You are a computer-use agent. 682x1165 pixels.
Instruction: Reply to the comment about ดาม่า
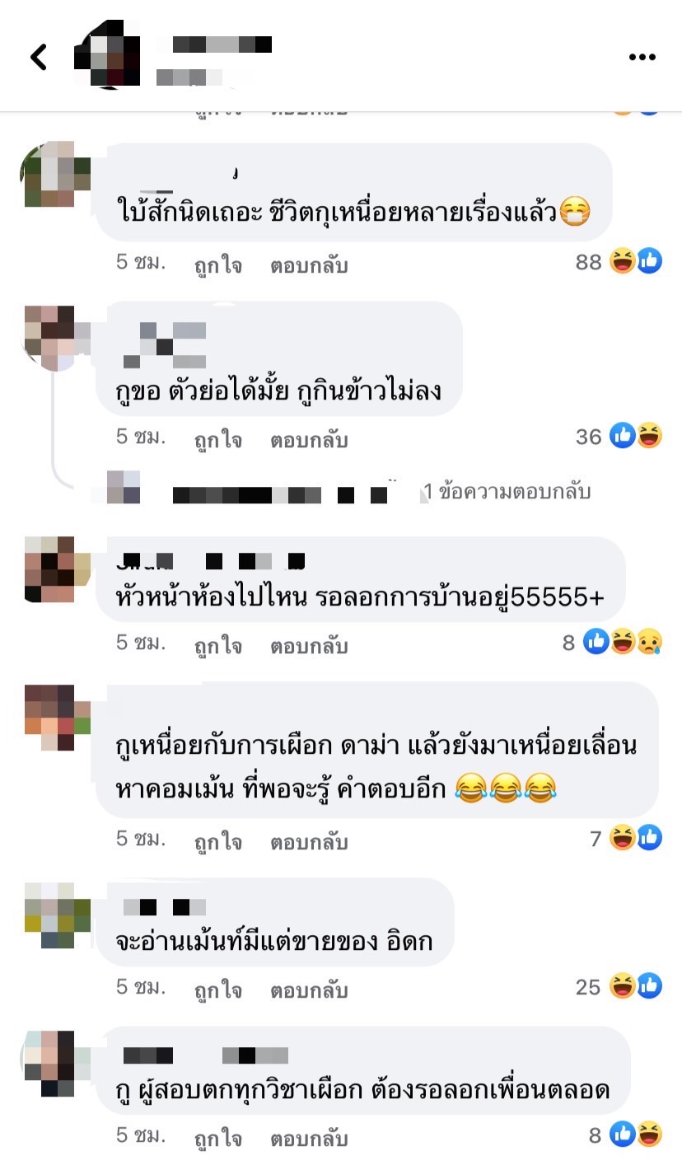[309, 842]
